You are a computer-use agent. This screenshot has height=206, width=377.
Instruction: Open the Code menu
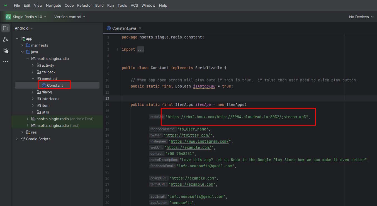click(x=69, y=6)
